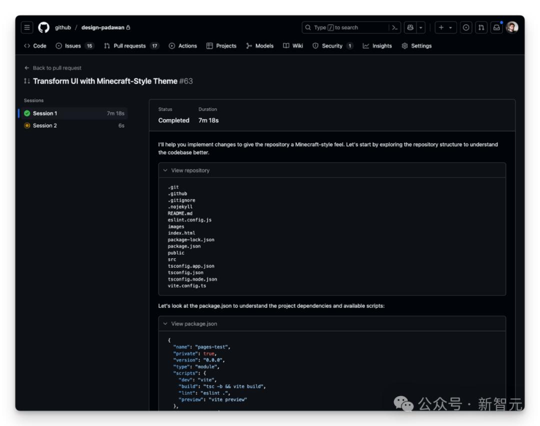Open the design-padawan repository link
The width and height of the screenshot is (540, 426).
pyautogui.click(x=103, y=28)
